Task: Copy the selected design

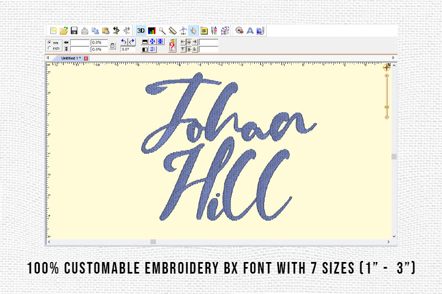Action: pos(95,31)
